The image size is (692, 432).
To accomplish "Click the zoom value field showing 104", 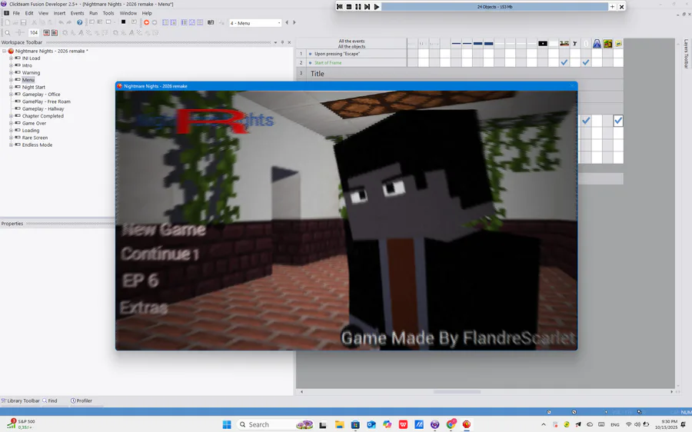I will (34, 32).
